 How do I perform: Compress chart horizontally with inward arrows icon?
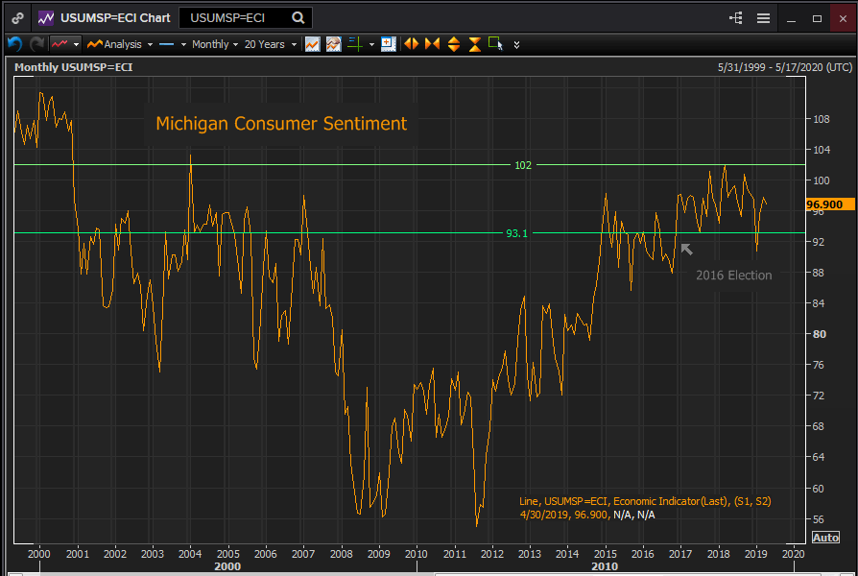pos(432,44)
